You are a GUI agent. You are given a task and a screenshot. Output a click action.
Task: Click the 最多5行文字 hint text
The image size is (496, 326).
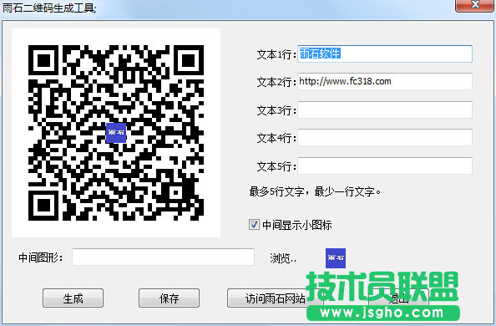click(x=315, y=191)
